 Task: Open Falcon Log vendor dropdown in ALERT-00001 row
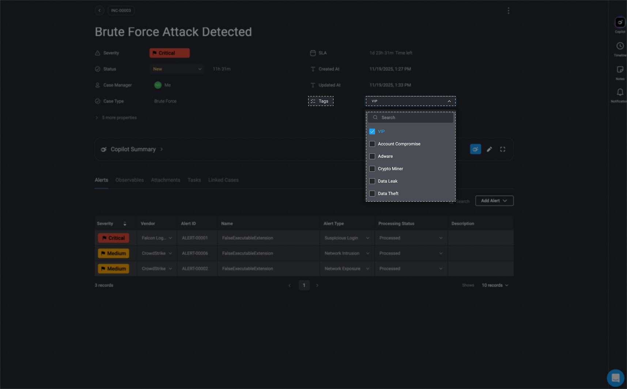pyautogui.click(x=157, y=238)
